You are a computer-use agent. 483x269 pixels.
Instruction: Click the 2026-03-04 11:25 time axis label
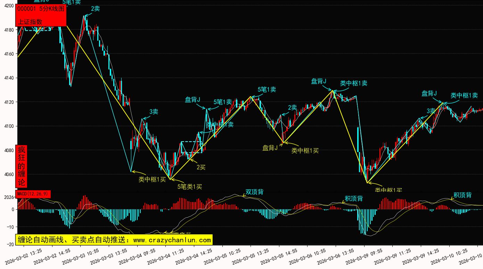[162, 259]
